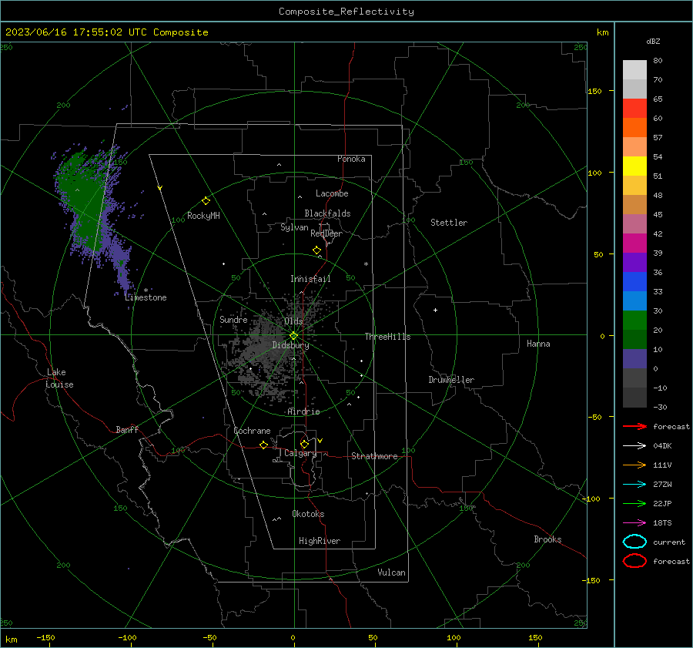Click the Airdrie city label
The width and height of the screenshot is (693, 648).
(x=303, y=411)
